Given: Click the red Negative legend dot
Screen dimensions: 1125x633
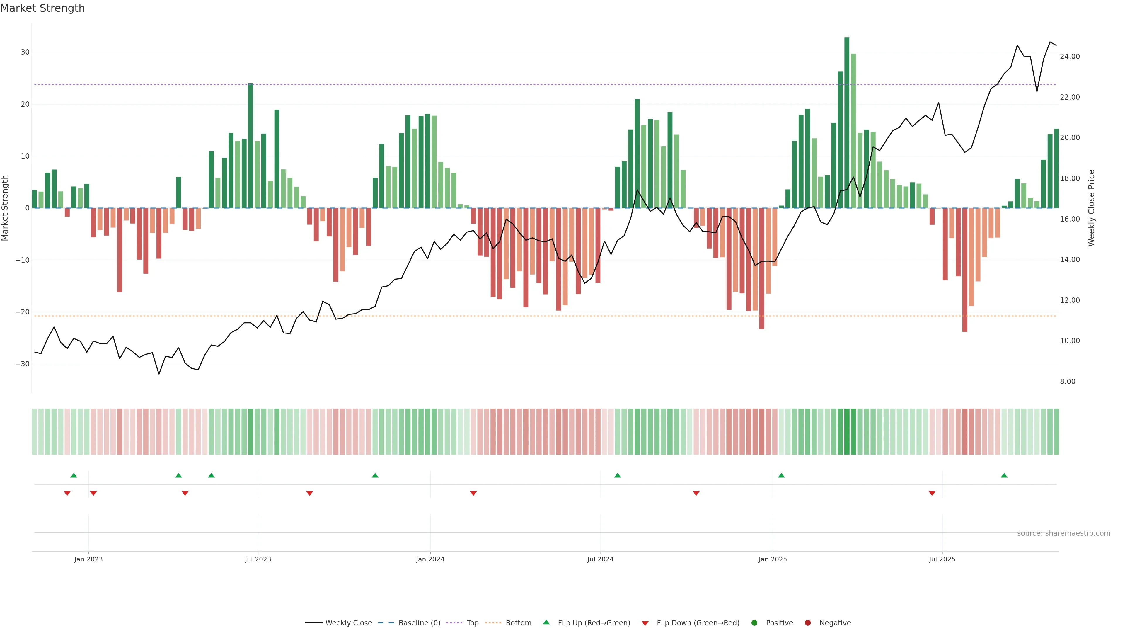Looking at the screenshot, I should pos(807,623).
